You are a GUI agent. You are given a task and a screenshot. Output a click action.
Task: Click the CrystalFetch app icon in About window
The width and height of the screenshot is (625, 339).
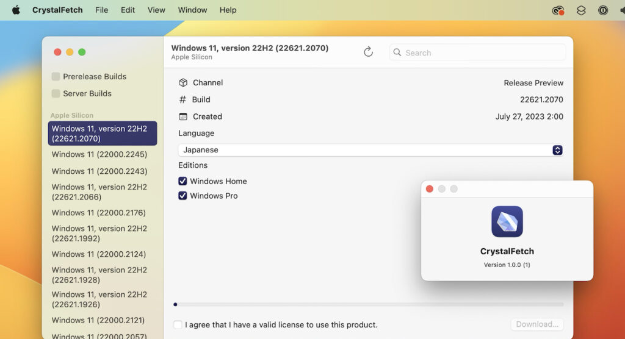pos(507,221)
